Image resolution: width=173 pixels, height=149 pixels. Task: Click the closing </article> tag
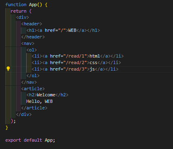click(x=34, y=108)
